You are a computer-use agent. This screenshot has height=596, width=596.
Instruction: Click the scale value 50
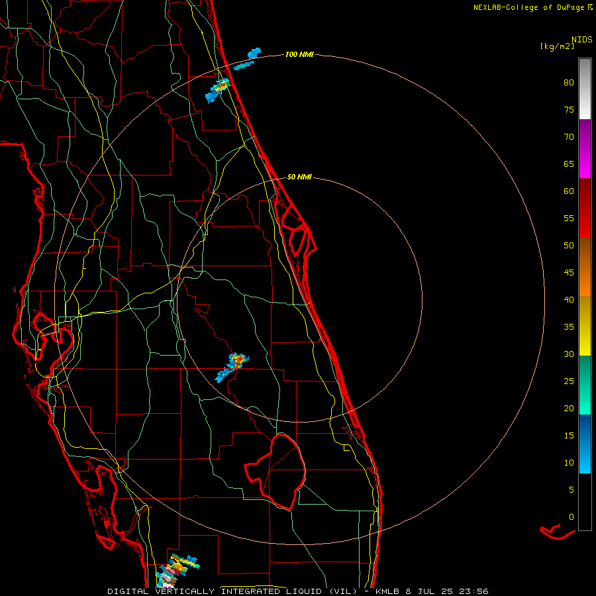coord(569,245)
